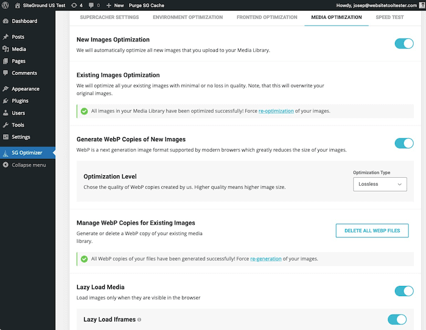Click the plus New icon in admin bar
Image resolution: width=426 pixels, height=330 pixels.
(109, 5)
